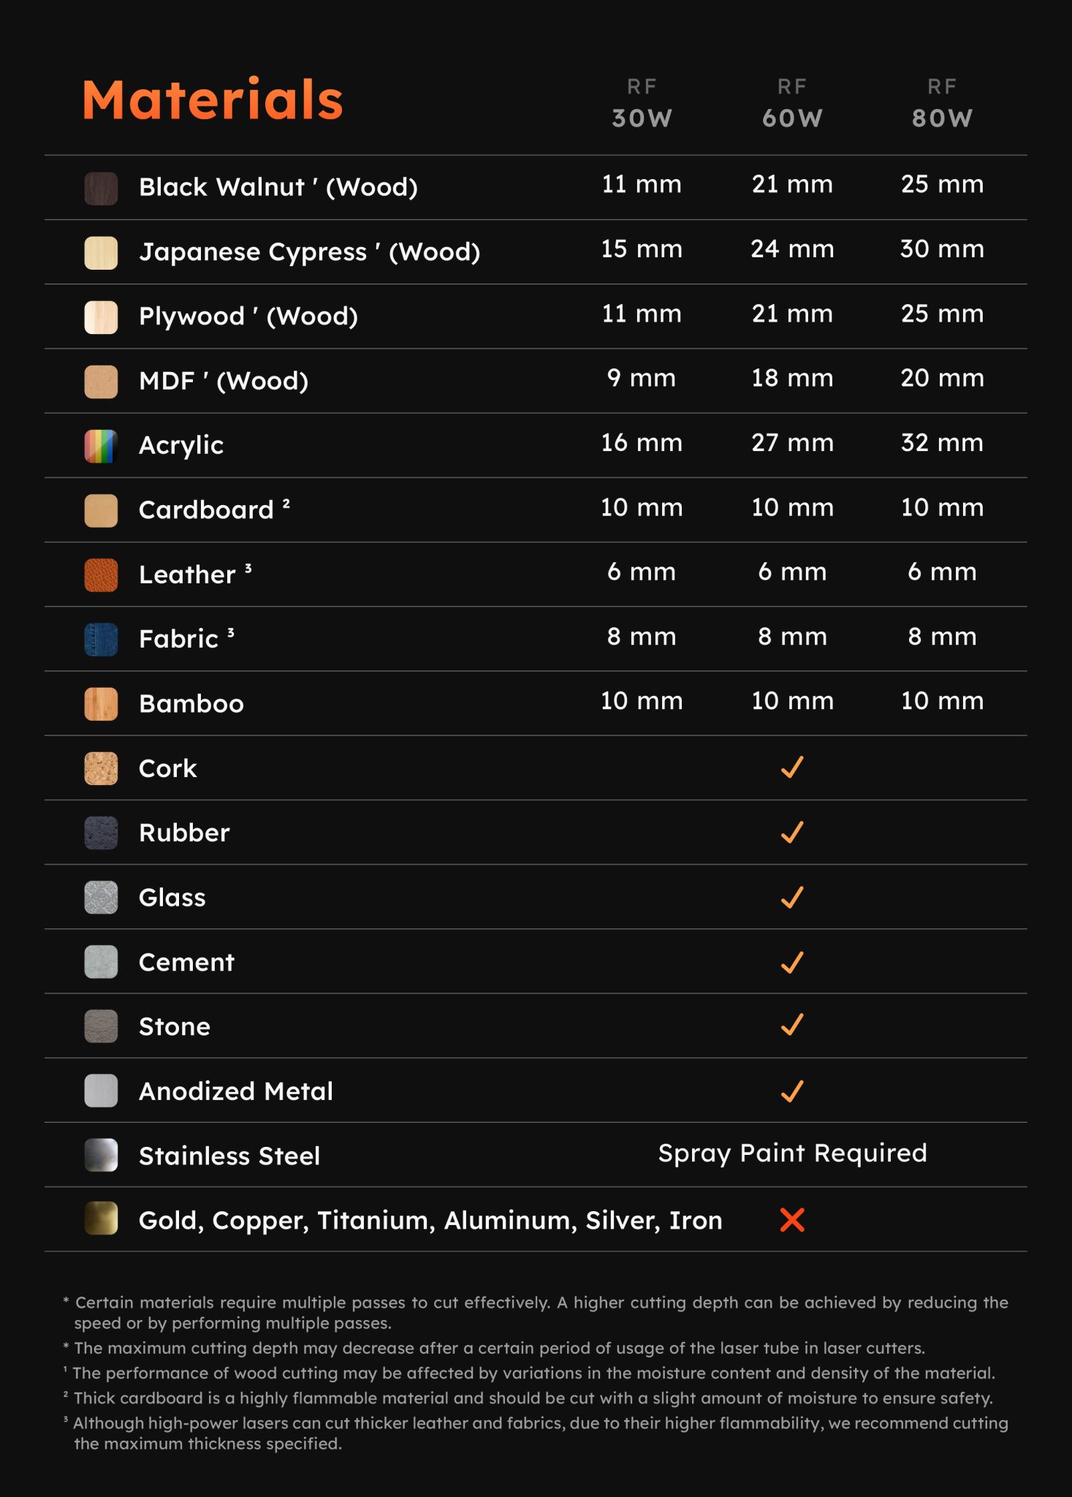Click the blue Fabric denim icon
The height and width of the screenshot is (1497, 1072).
[101, 640]
